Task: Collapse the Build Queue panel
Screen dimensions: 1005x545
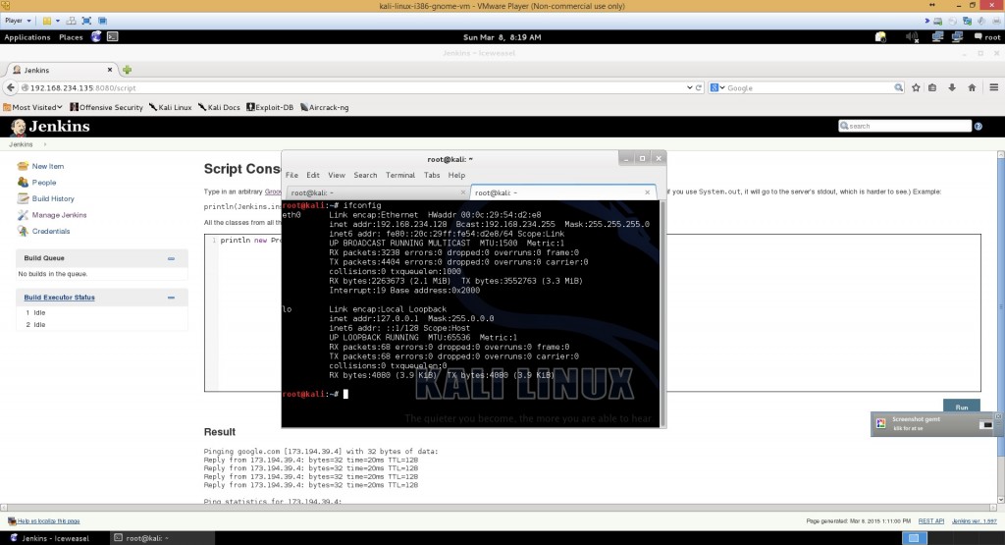Action: click(171, 258)
